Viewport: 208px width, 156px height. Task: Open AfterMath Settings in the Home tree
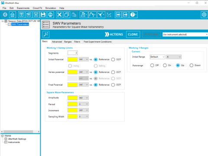click(17, 139)
